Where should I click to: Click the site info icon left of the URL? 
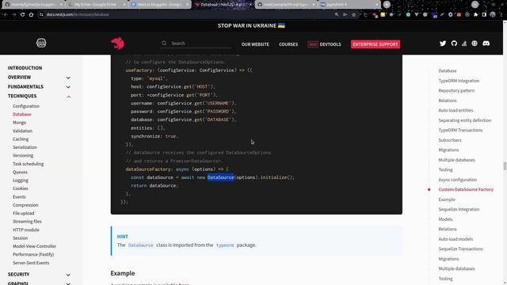[41, 14]
